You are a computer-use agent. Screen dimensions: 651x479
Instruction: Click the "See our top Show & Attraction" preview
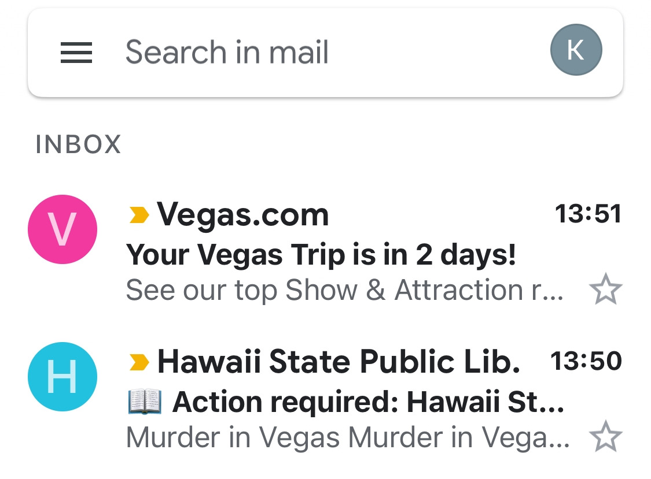[x=345, y=290]
